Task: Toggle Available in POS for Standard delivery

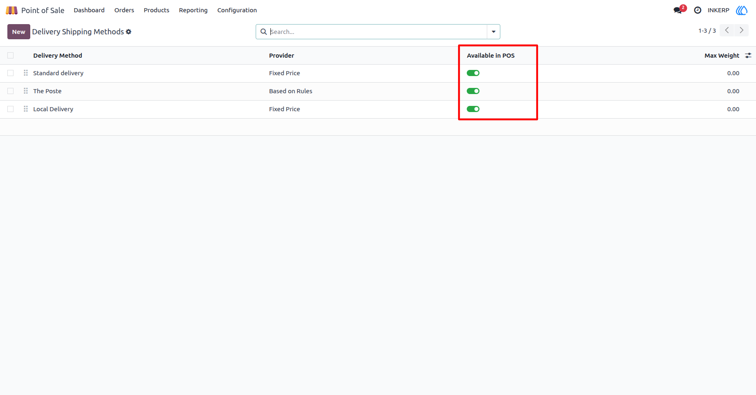Action: pyautogui.click(x=473, y=73)
